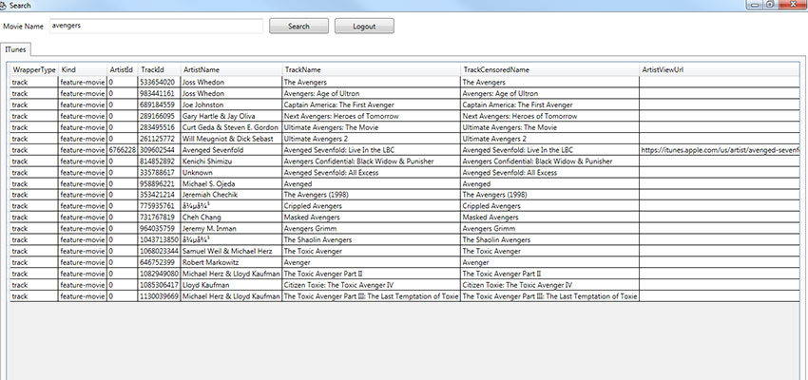The height and width of the screenshot is (380, 808).
Task: Select TrackName cell 'The Avengers'
Action: pyautogui.click(x=371, y=82)
